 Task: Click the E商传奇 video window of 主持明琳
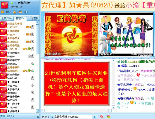click(71, 34)
